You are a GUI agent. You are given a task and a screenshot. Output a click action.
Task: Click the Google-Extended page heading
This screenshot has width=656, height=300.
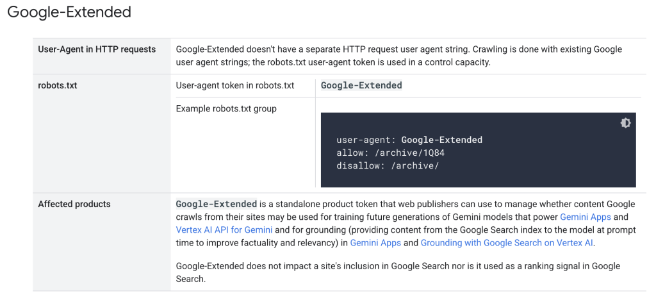pos(69,12)
